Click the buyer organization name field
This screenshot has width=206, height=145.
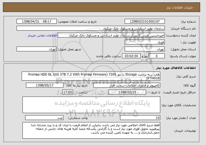click(91, 28)
